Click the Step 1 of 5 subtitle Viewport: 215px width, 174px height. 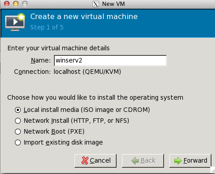point(47,27)
